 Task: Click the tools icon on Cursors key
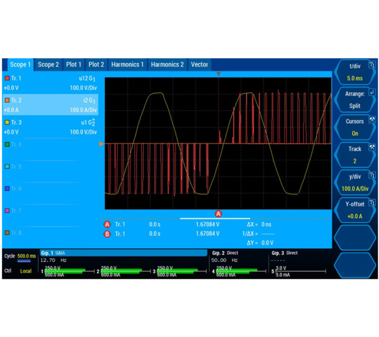pyautogui.click(x=372, y=120)
